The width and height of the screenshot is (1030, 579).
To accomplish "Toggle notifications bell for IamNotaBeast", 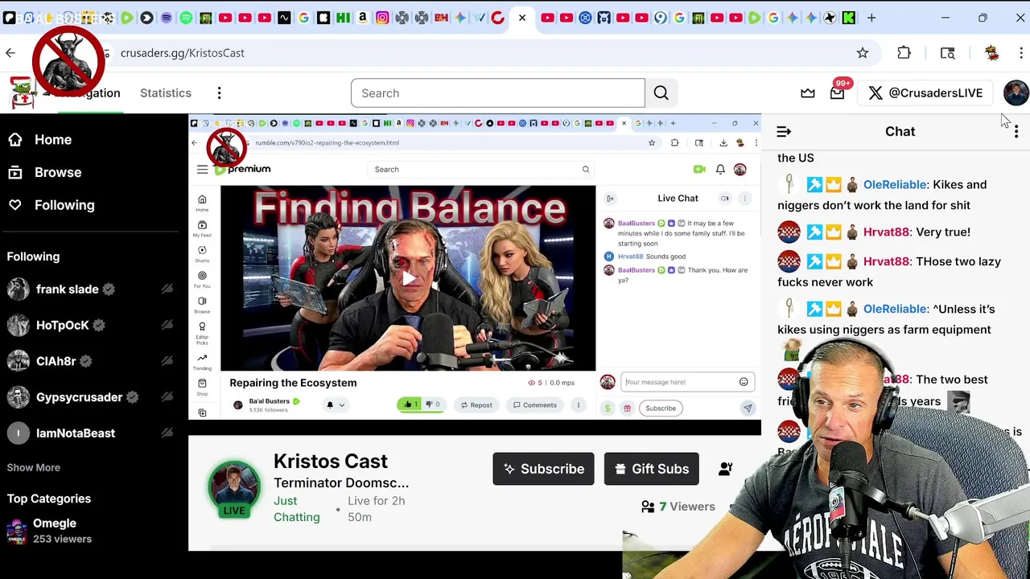I will click(x=167, y=433).
